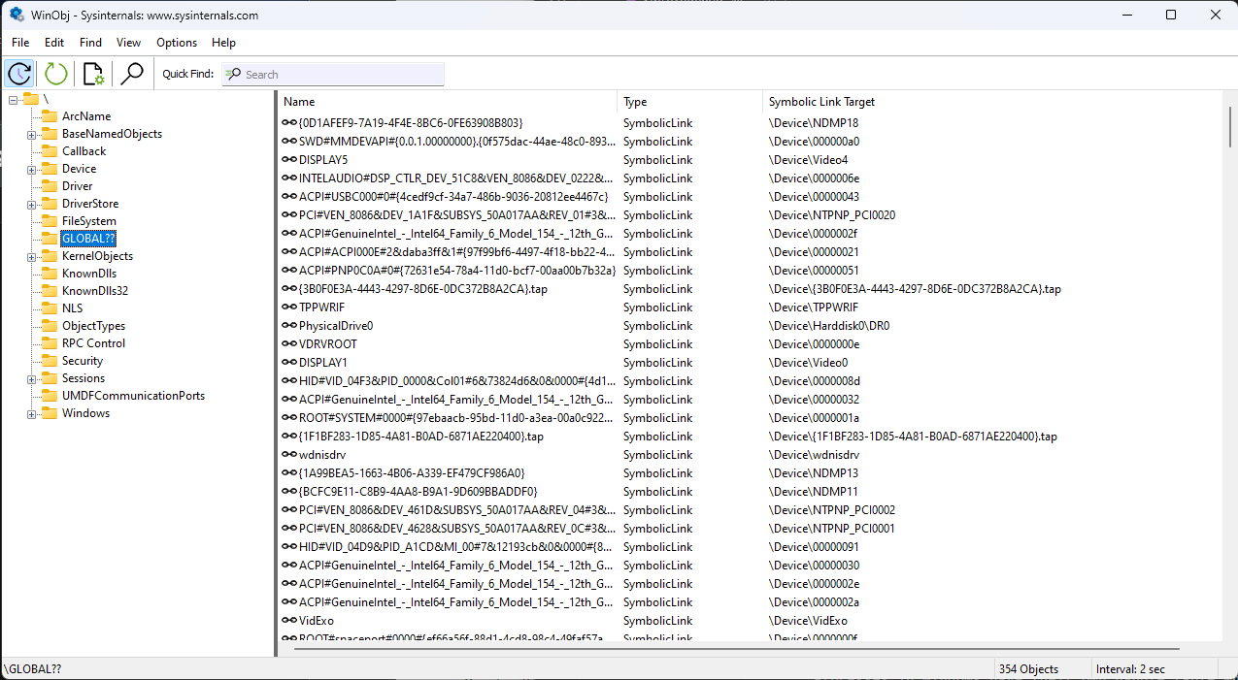The height and width of the screenshot is (680, 1238).
Task: Open object Properties via document-gear icon
Action: 93,74
